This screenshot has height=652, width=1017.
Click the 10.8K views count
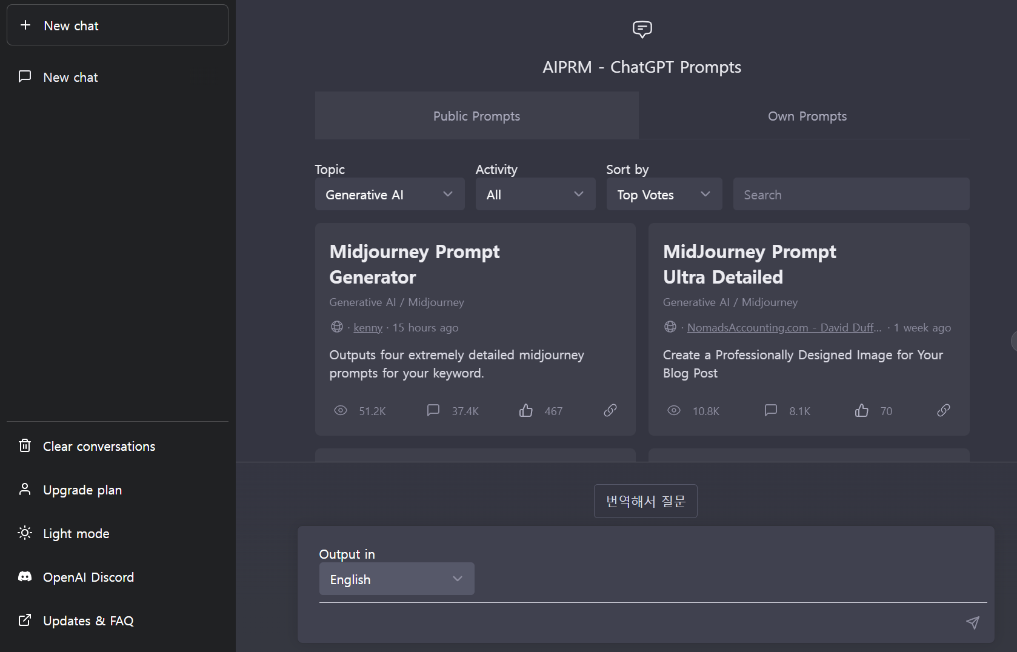point(706,411)
